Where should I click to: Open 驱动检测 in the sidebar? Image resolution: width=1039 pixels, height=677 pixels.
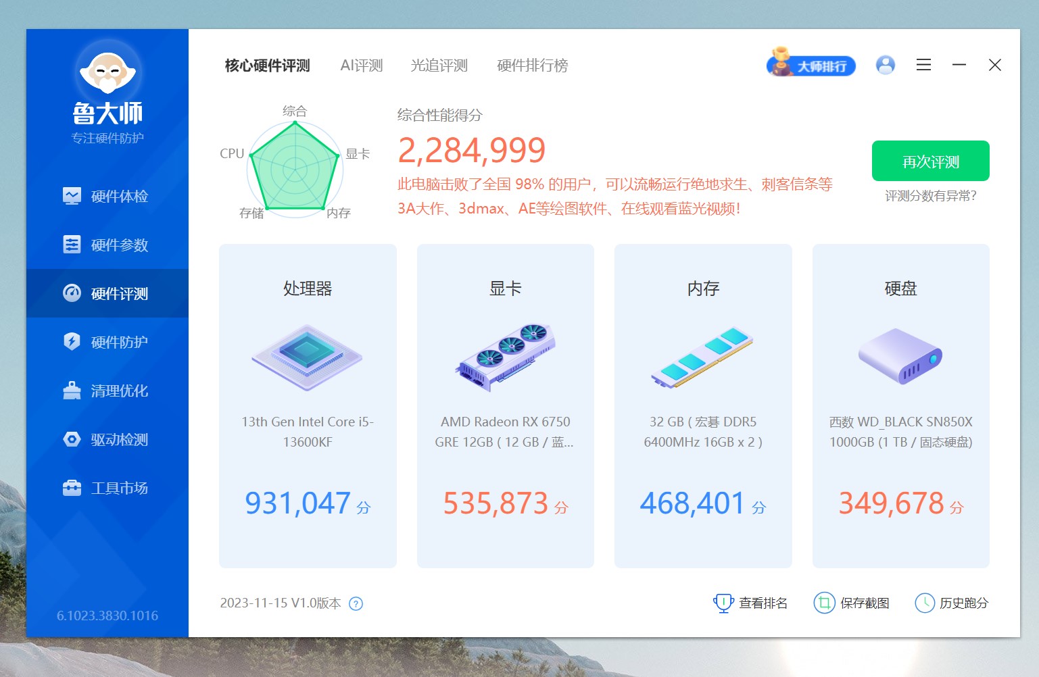(107, 439)
